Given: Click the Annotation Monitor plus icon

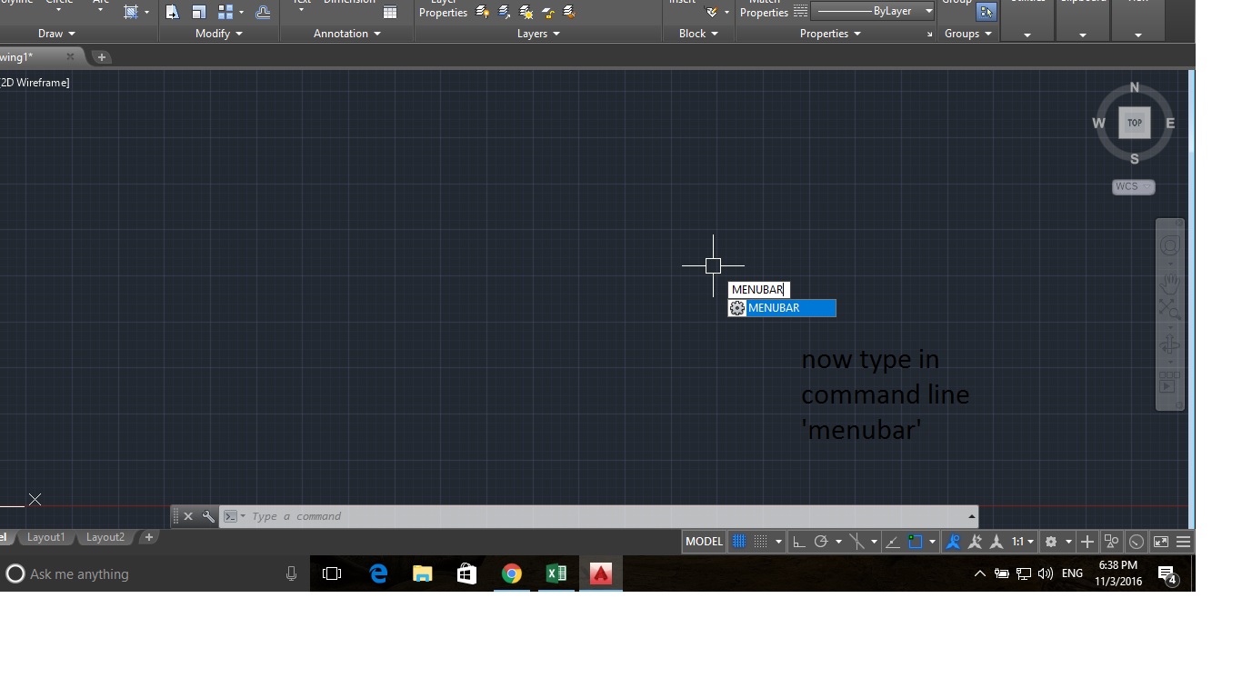Looking at the screenshot, I should pos(1087,542).
